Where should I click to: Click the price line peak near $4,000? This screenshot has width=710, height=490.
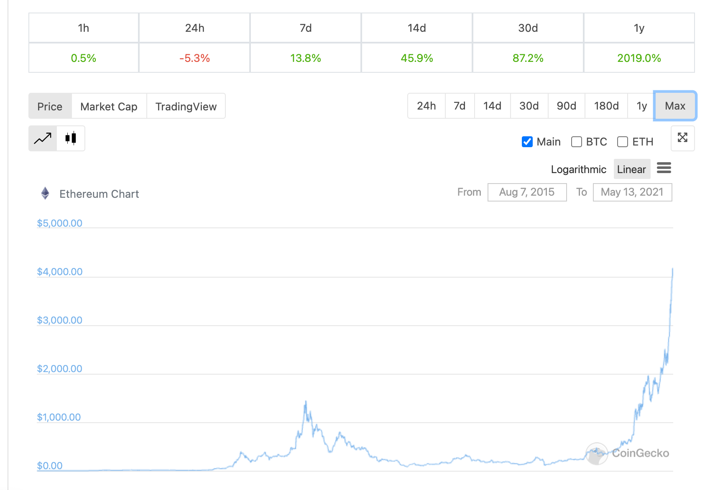point(672,269)
